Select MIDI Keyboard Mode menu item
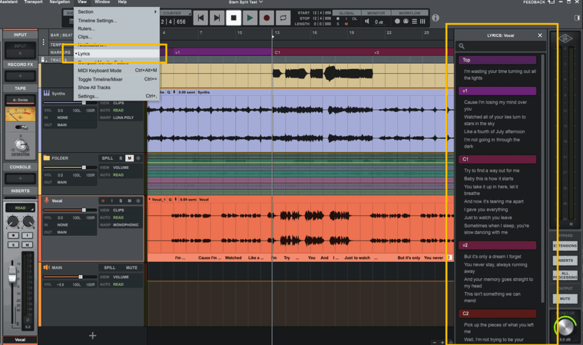The height and width of the screenshot is (345, 583). click(x=117, y=70)
